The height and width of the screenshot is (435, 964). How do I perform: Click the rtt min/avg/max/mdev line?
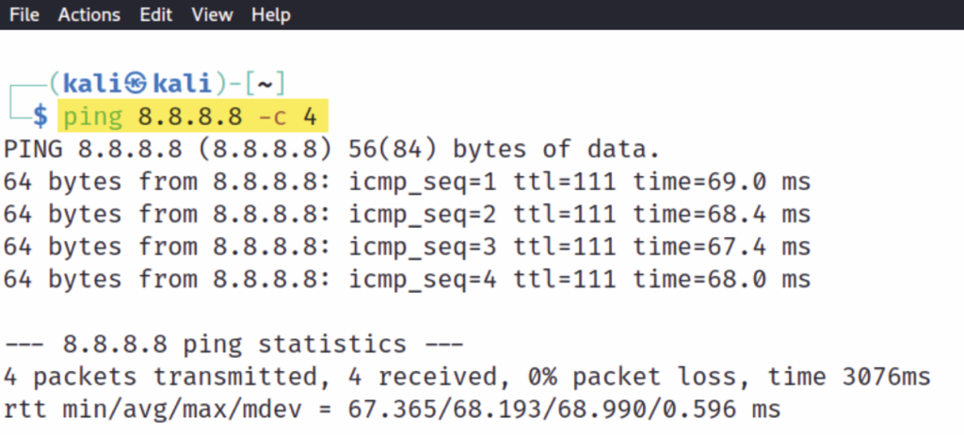tap(393, 410)
